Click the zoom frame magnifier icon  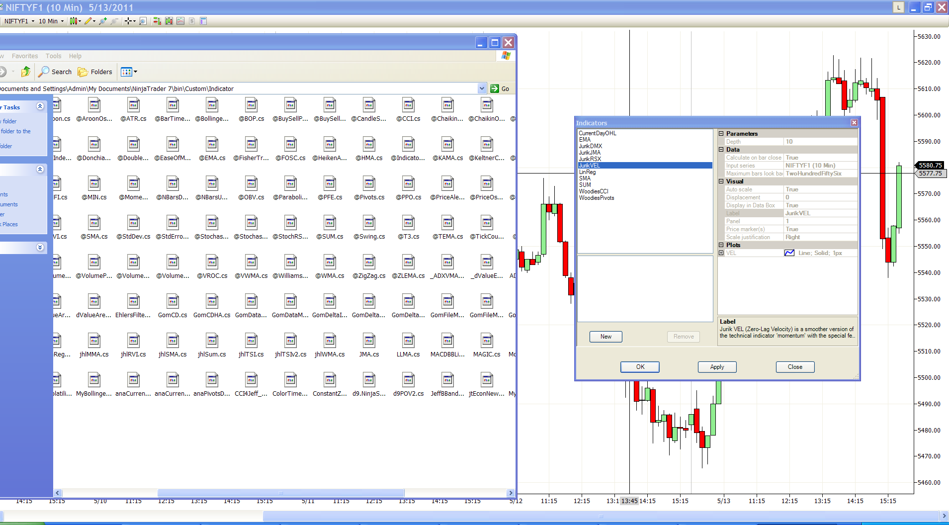(143, 21)
